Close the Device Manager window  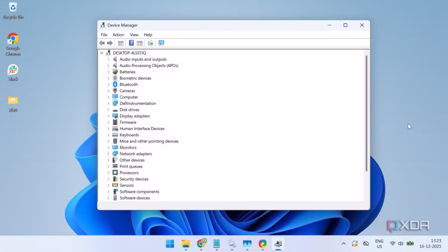pos(362,25)
